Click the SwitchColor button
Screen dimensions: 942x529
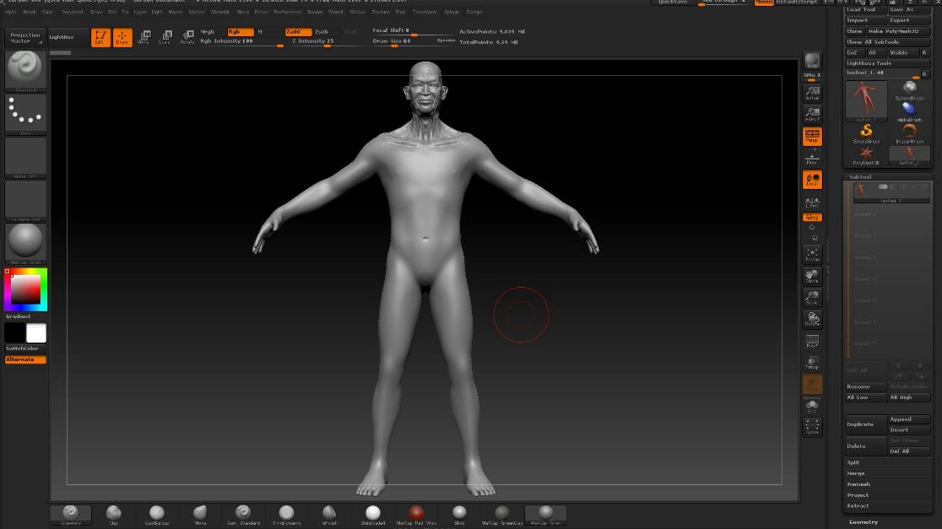(x=25, y=348)
